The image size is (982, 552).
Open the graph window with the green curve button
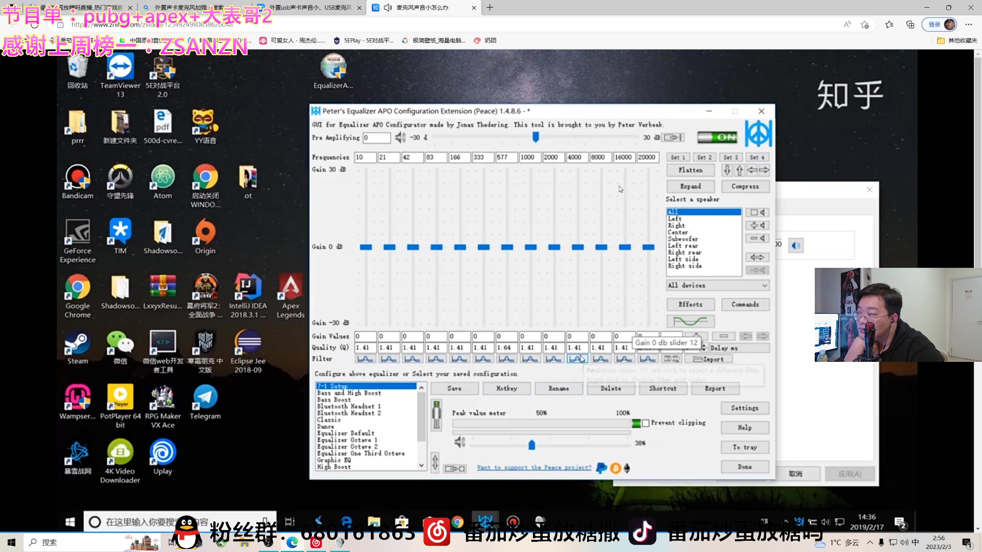(x=690, y=321)
